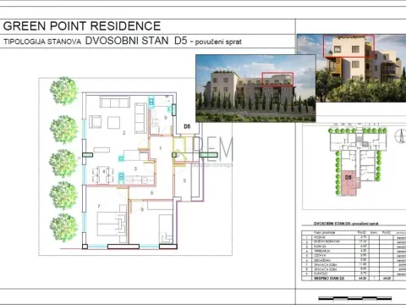Click the red D5 highlight on left render
The image size is (406, 305).
tap(277, 79)
